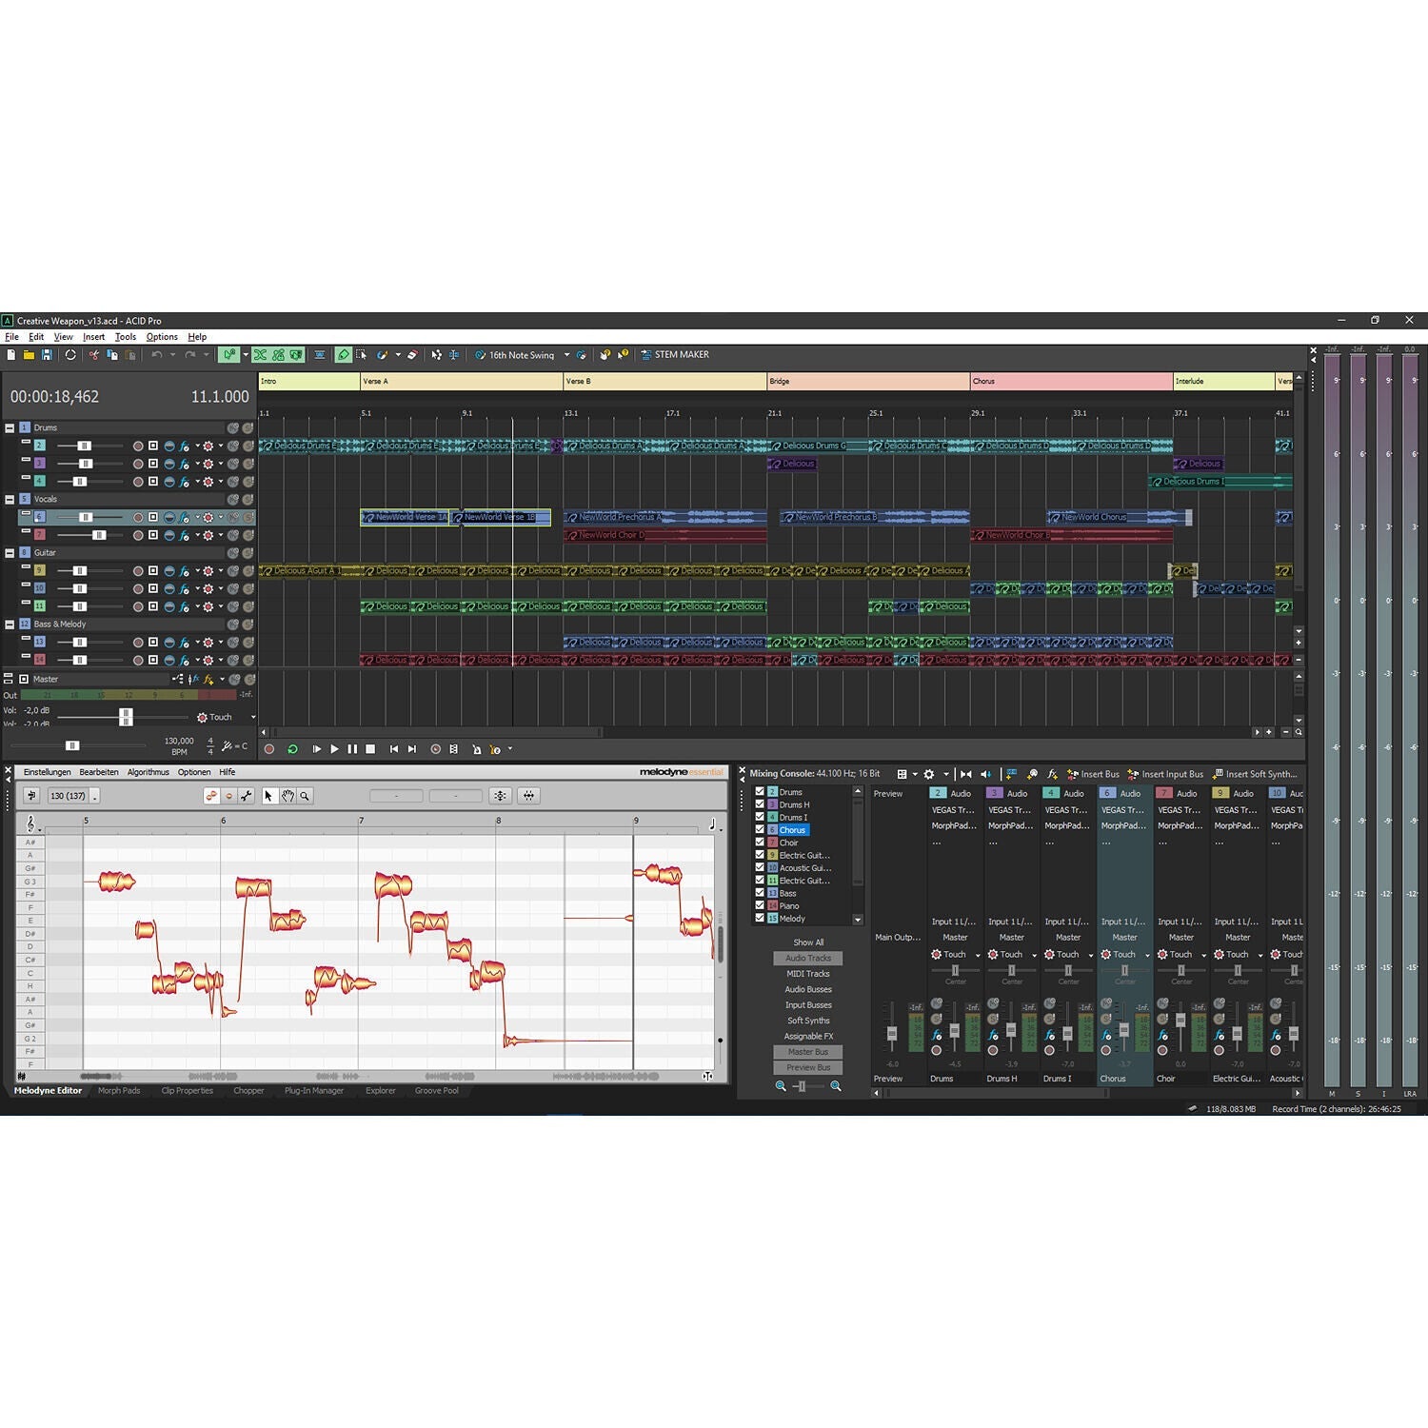Save the project with the floppy disk icon
Viewport: 1428px width, 1428px height.
pos(47,355)
